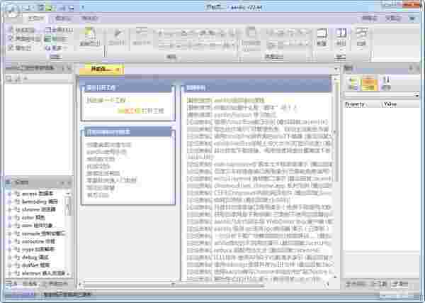This screenshot has width=425, height=303.
Task: Select the debug 调试 library item
Action: click(35, 257)
